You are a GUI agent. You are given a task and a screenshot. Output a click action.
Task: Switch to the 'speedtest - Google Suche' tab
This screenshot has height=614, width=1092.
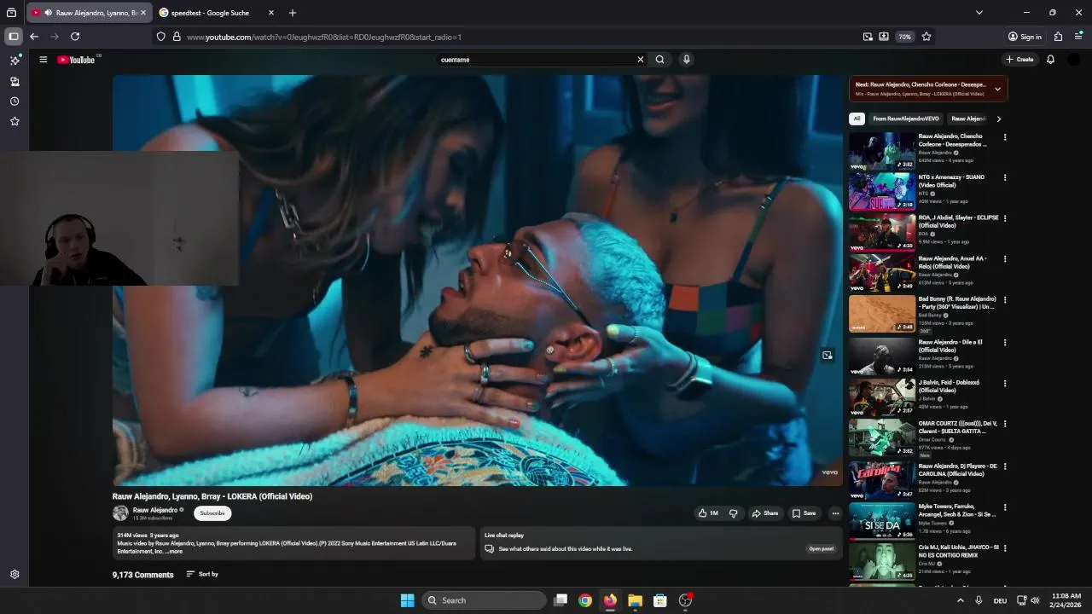pyautogui.click(x=210, y=13)
